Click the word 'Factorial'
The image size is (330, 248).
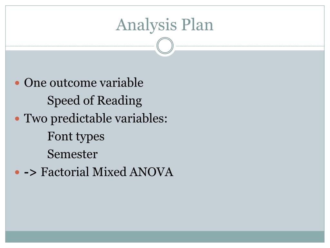pyautogui.click(x=65, y=172)
